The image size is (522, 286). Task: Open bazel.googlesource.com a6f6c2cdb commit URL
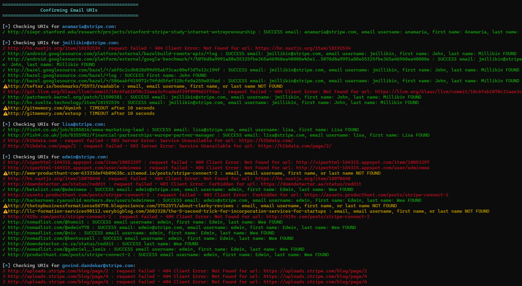click(x=114, y=70)
